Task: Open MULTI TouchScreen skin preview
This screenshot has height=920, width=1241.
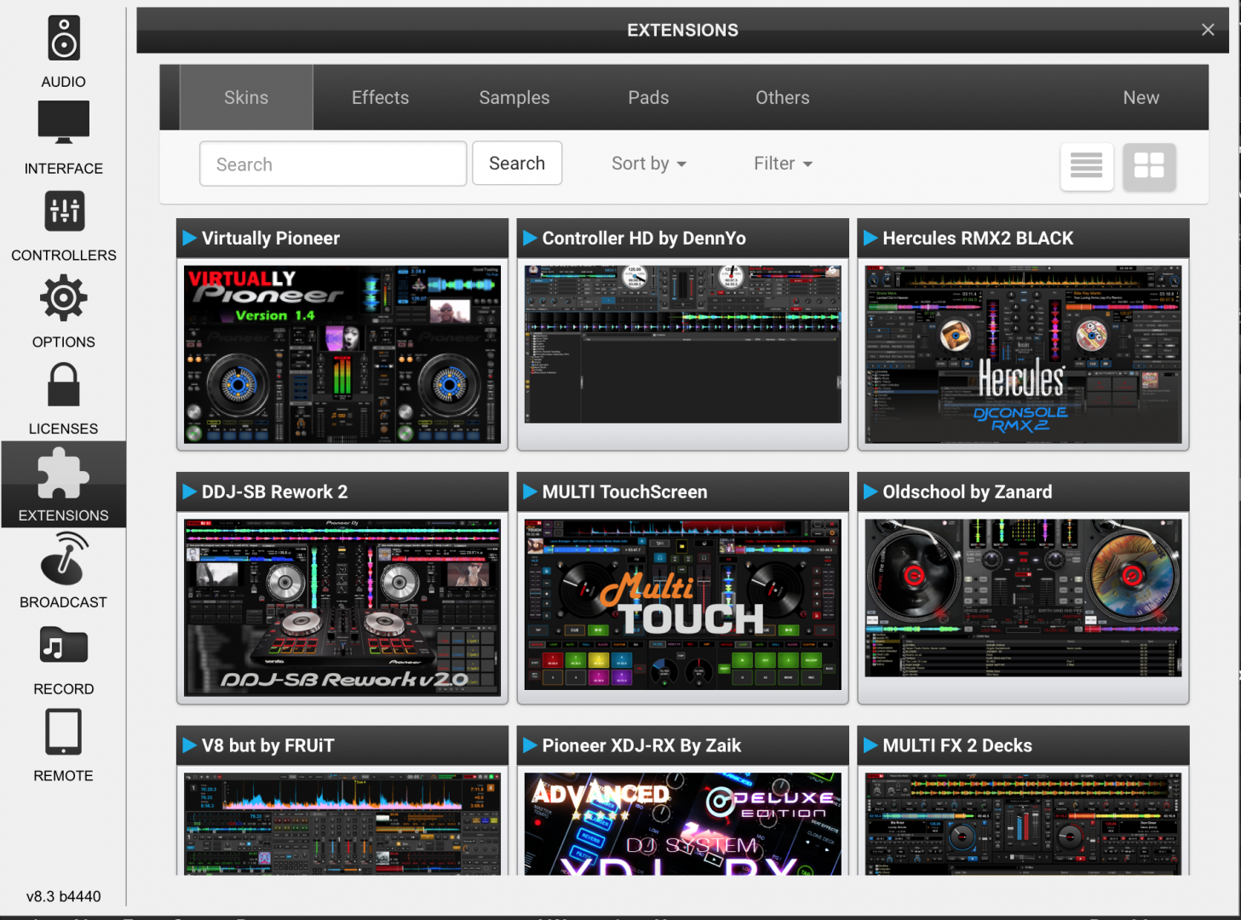Action: [x=683, y=604]
